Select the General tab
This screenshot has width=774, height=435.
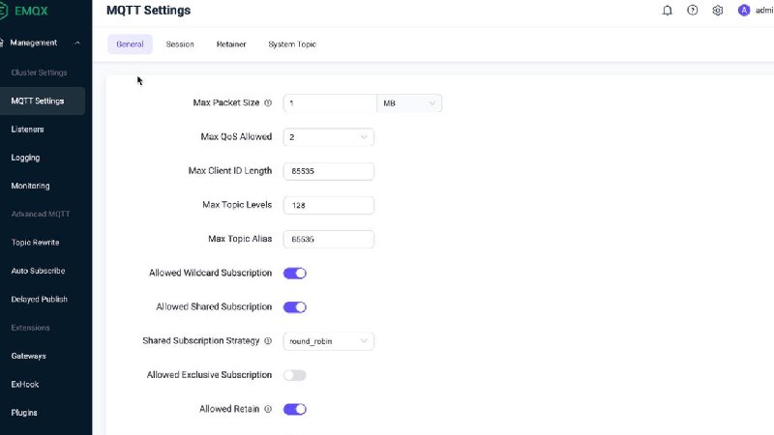130,44
